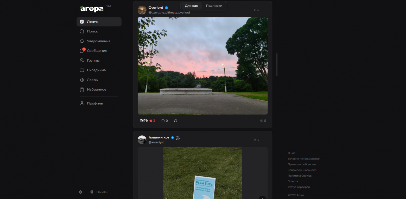Select the Для вас tab

tap(191, 6)
